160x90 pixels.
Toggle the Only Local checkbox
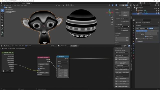(39, 68)
